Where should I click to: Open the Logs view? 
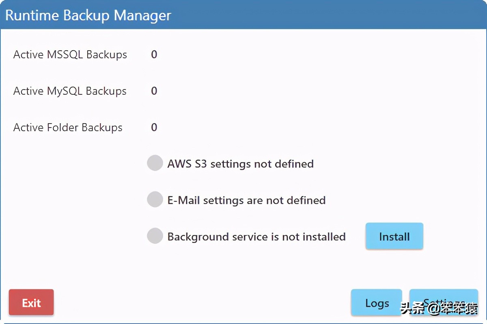coord(376,303)
